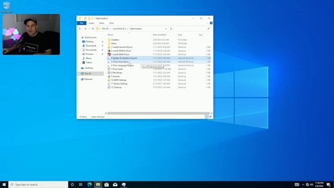Open the File ribbon tab

click(81, 23)
